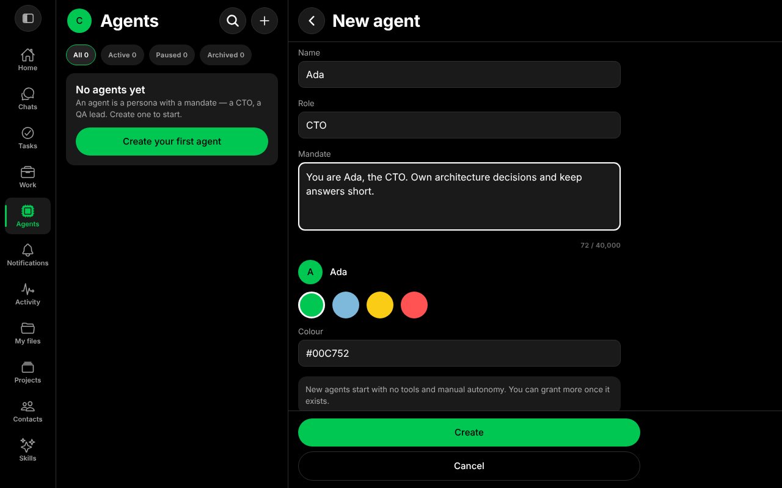Cancel the new agent form

pos(469,466)
